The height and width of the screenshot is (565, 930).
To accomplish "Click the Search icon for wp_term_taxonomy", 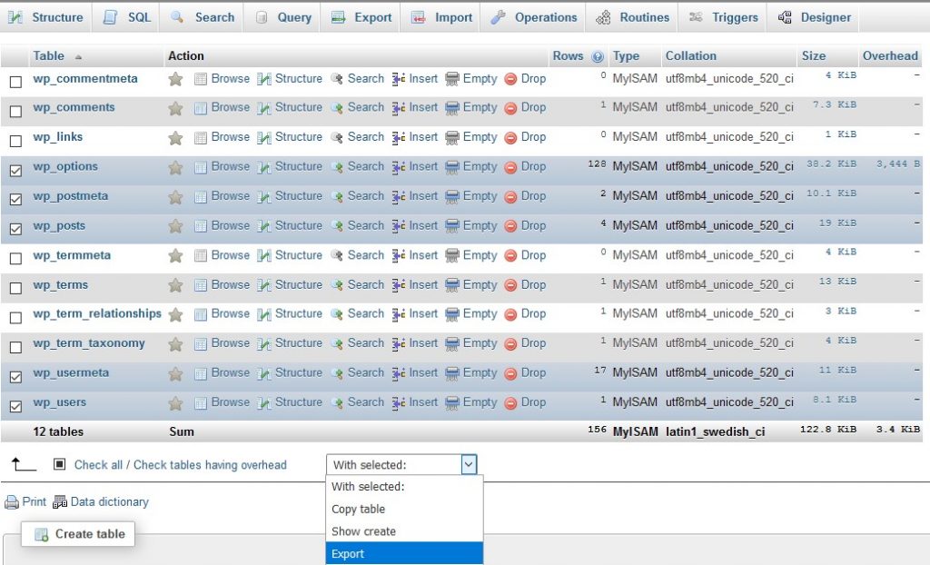I will tap(337, 344).
